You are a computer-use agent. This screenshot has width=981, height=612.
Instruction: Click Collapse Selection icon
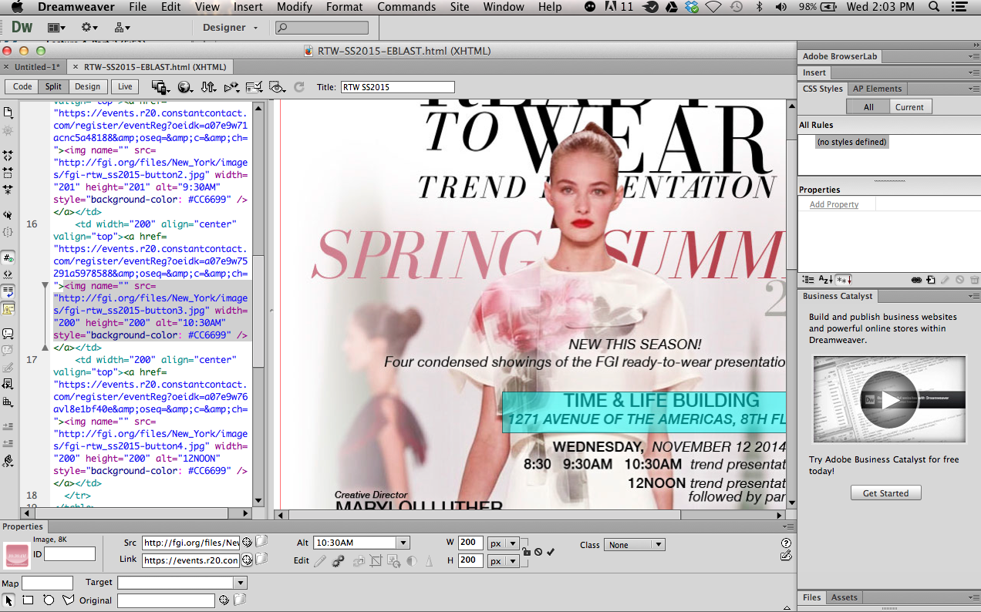[x=8, y=172]
